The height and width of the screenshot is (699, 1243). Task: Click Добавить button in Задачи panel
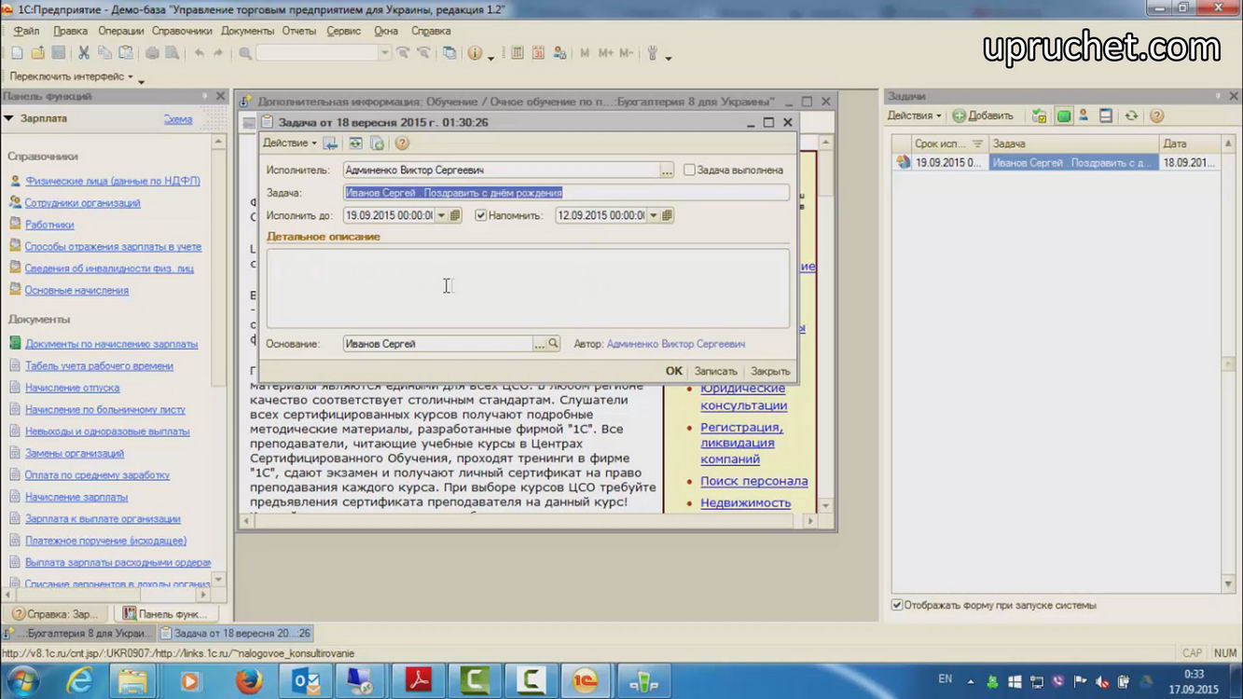982,116
